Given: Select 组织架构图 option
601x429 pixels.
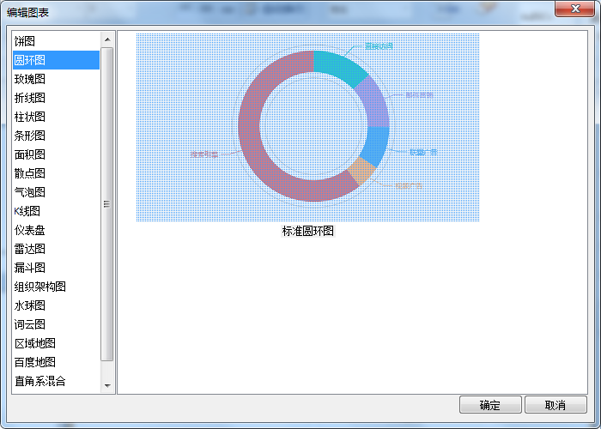Looking at the screenshot, I should click(39, 287).
